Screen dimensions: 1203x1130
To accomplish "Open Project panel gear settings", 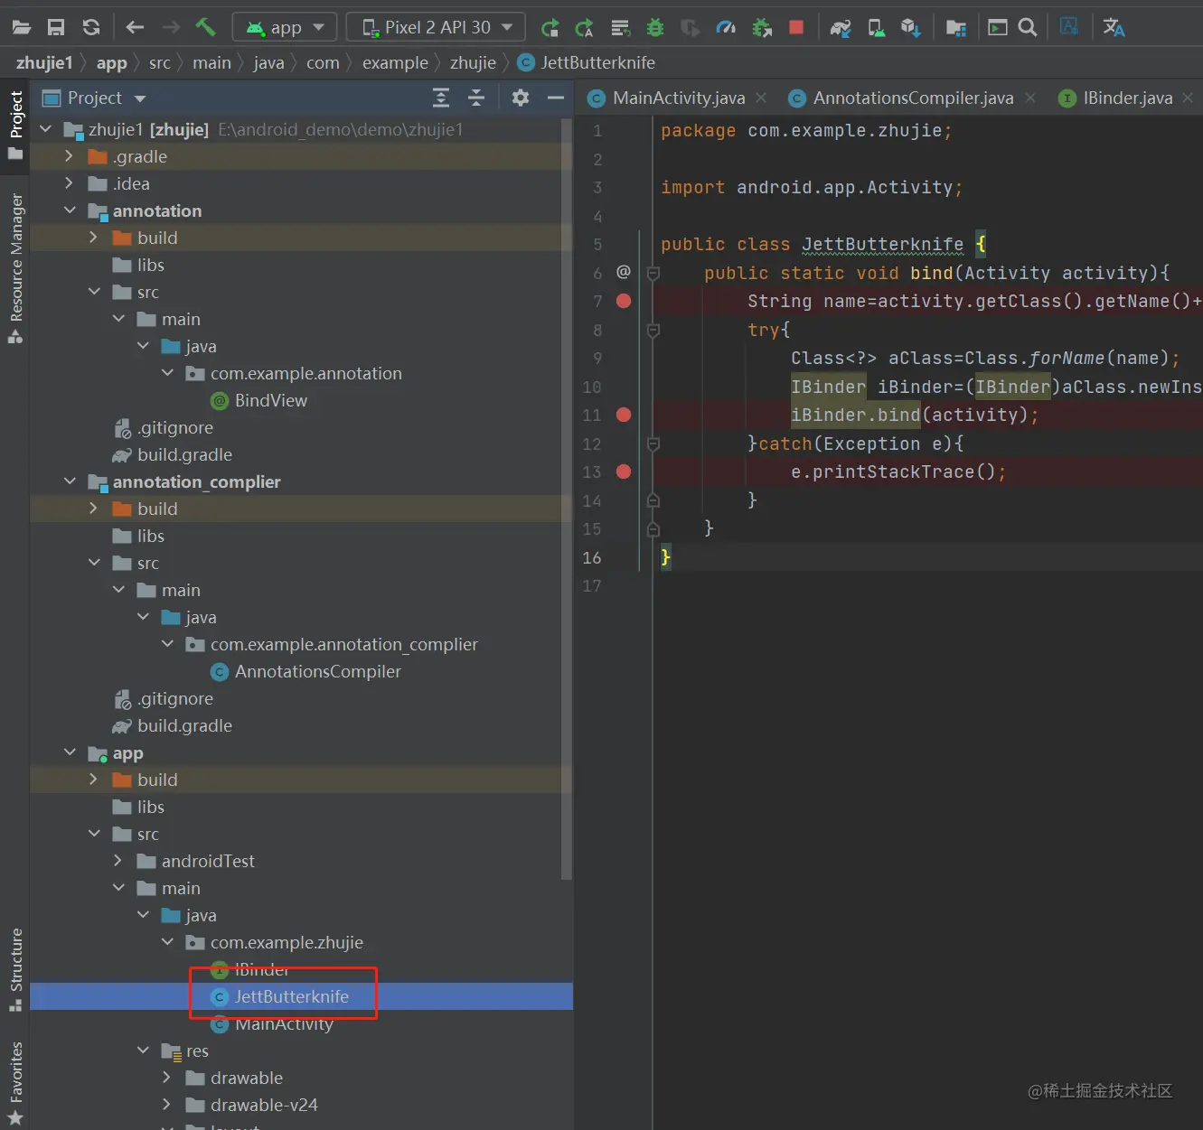I will pyautogui.click(x=520, y=98).
